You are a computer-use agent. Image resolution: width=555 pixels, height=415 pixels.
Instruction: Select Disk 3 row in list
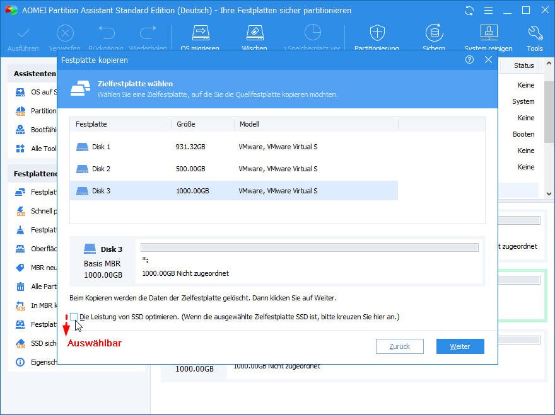[233, 191]
